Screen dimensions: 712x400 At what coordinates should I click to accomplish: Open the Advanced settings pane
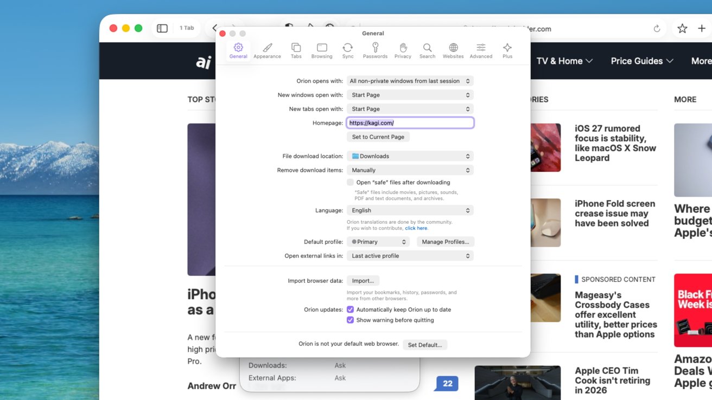(x=481, y=50)
